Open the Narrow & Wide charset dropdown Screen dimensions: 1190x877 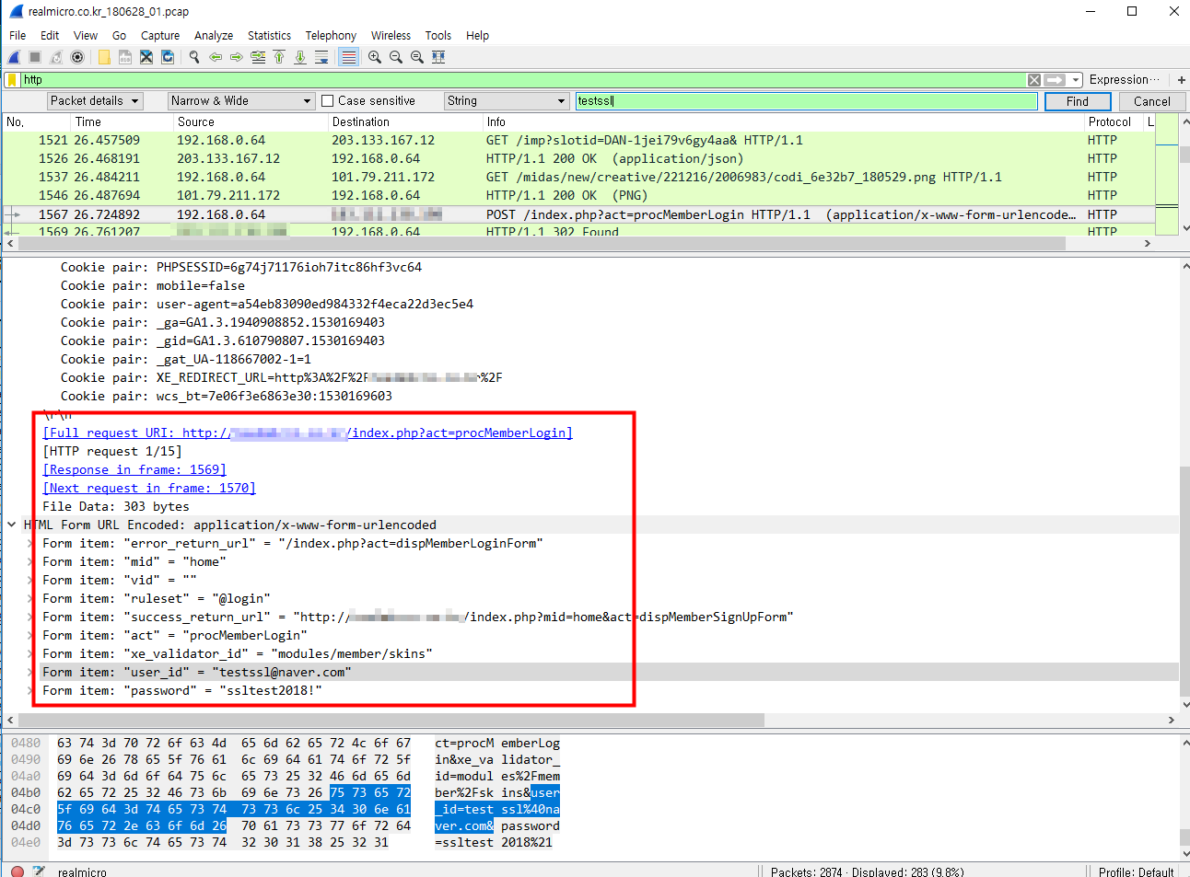tap(242, 101)
